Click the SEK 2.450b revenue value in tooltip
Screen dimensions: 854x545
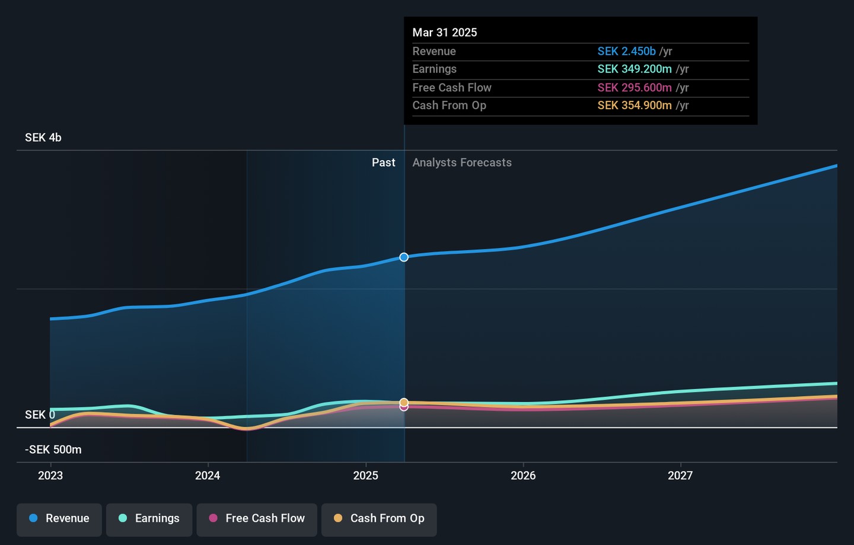[626, 51]
